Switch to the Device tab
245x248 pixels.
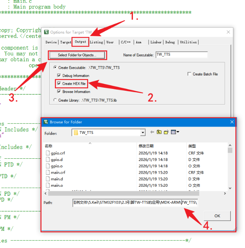51,42
